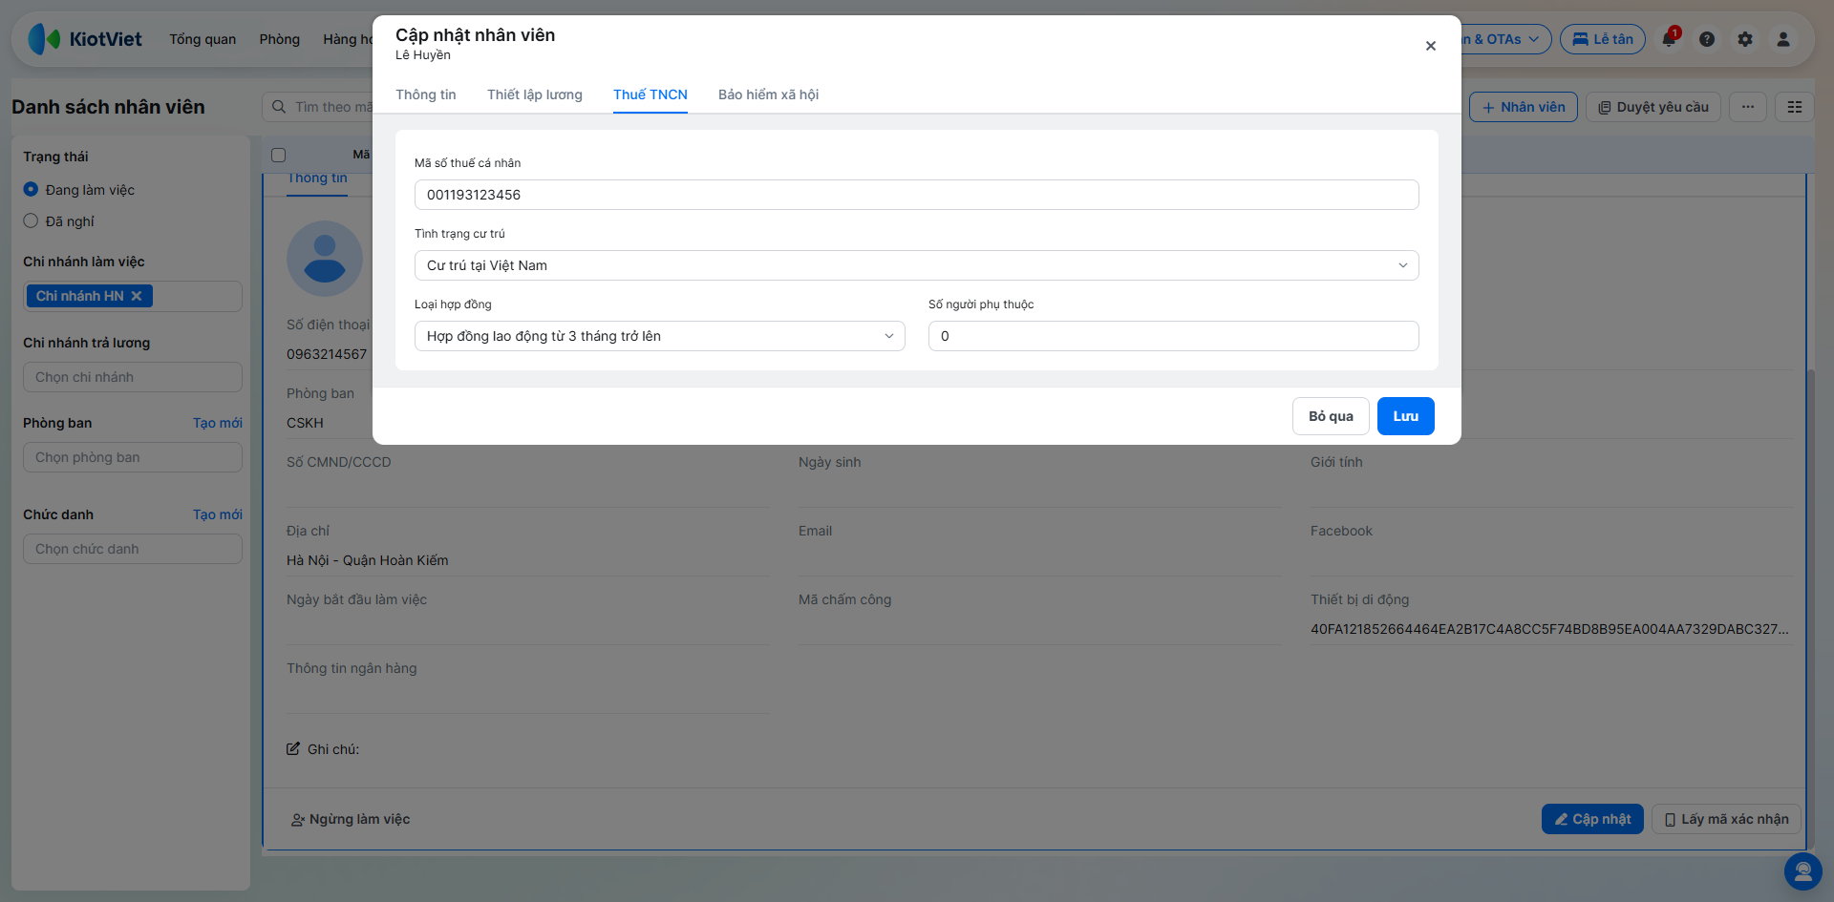
Task: Open the support chat bubble
Action: coord(1802,871)
